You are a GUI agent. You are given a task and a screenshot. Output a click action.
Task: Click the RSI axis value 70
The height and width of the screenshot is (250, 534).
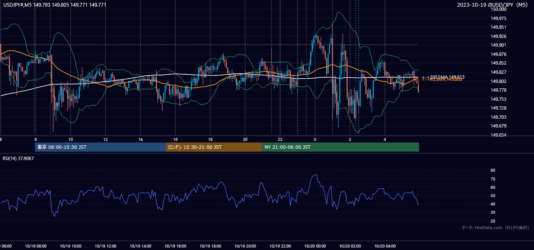[x=493, y=179]
